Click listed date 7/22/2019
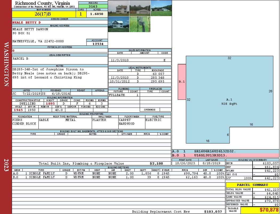 [x=31, y=93]
